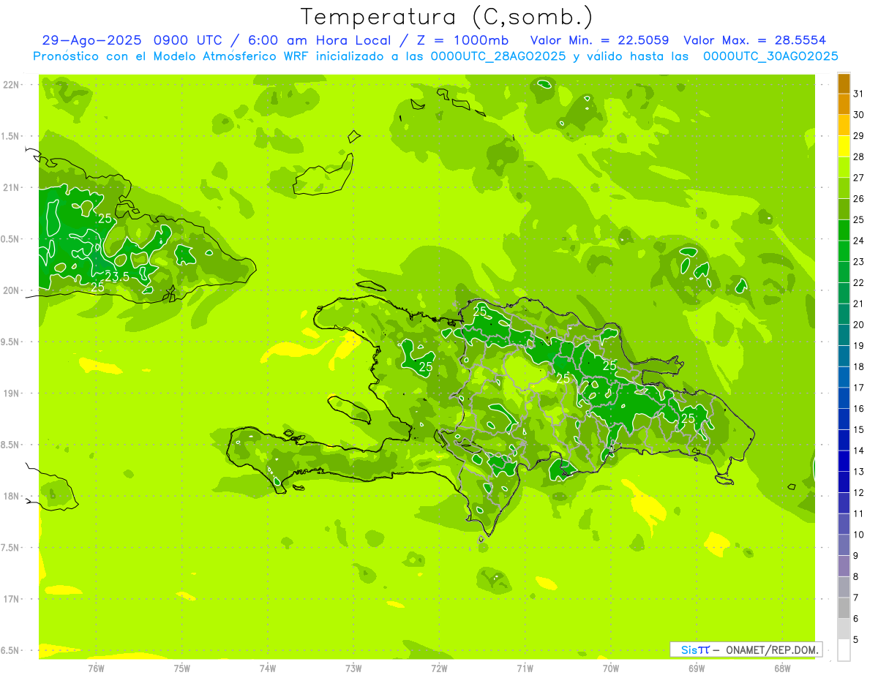Click the '21N' latitude label
The width and height of the screenshot is (878, 678).
point(10,187)
